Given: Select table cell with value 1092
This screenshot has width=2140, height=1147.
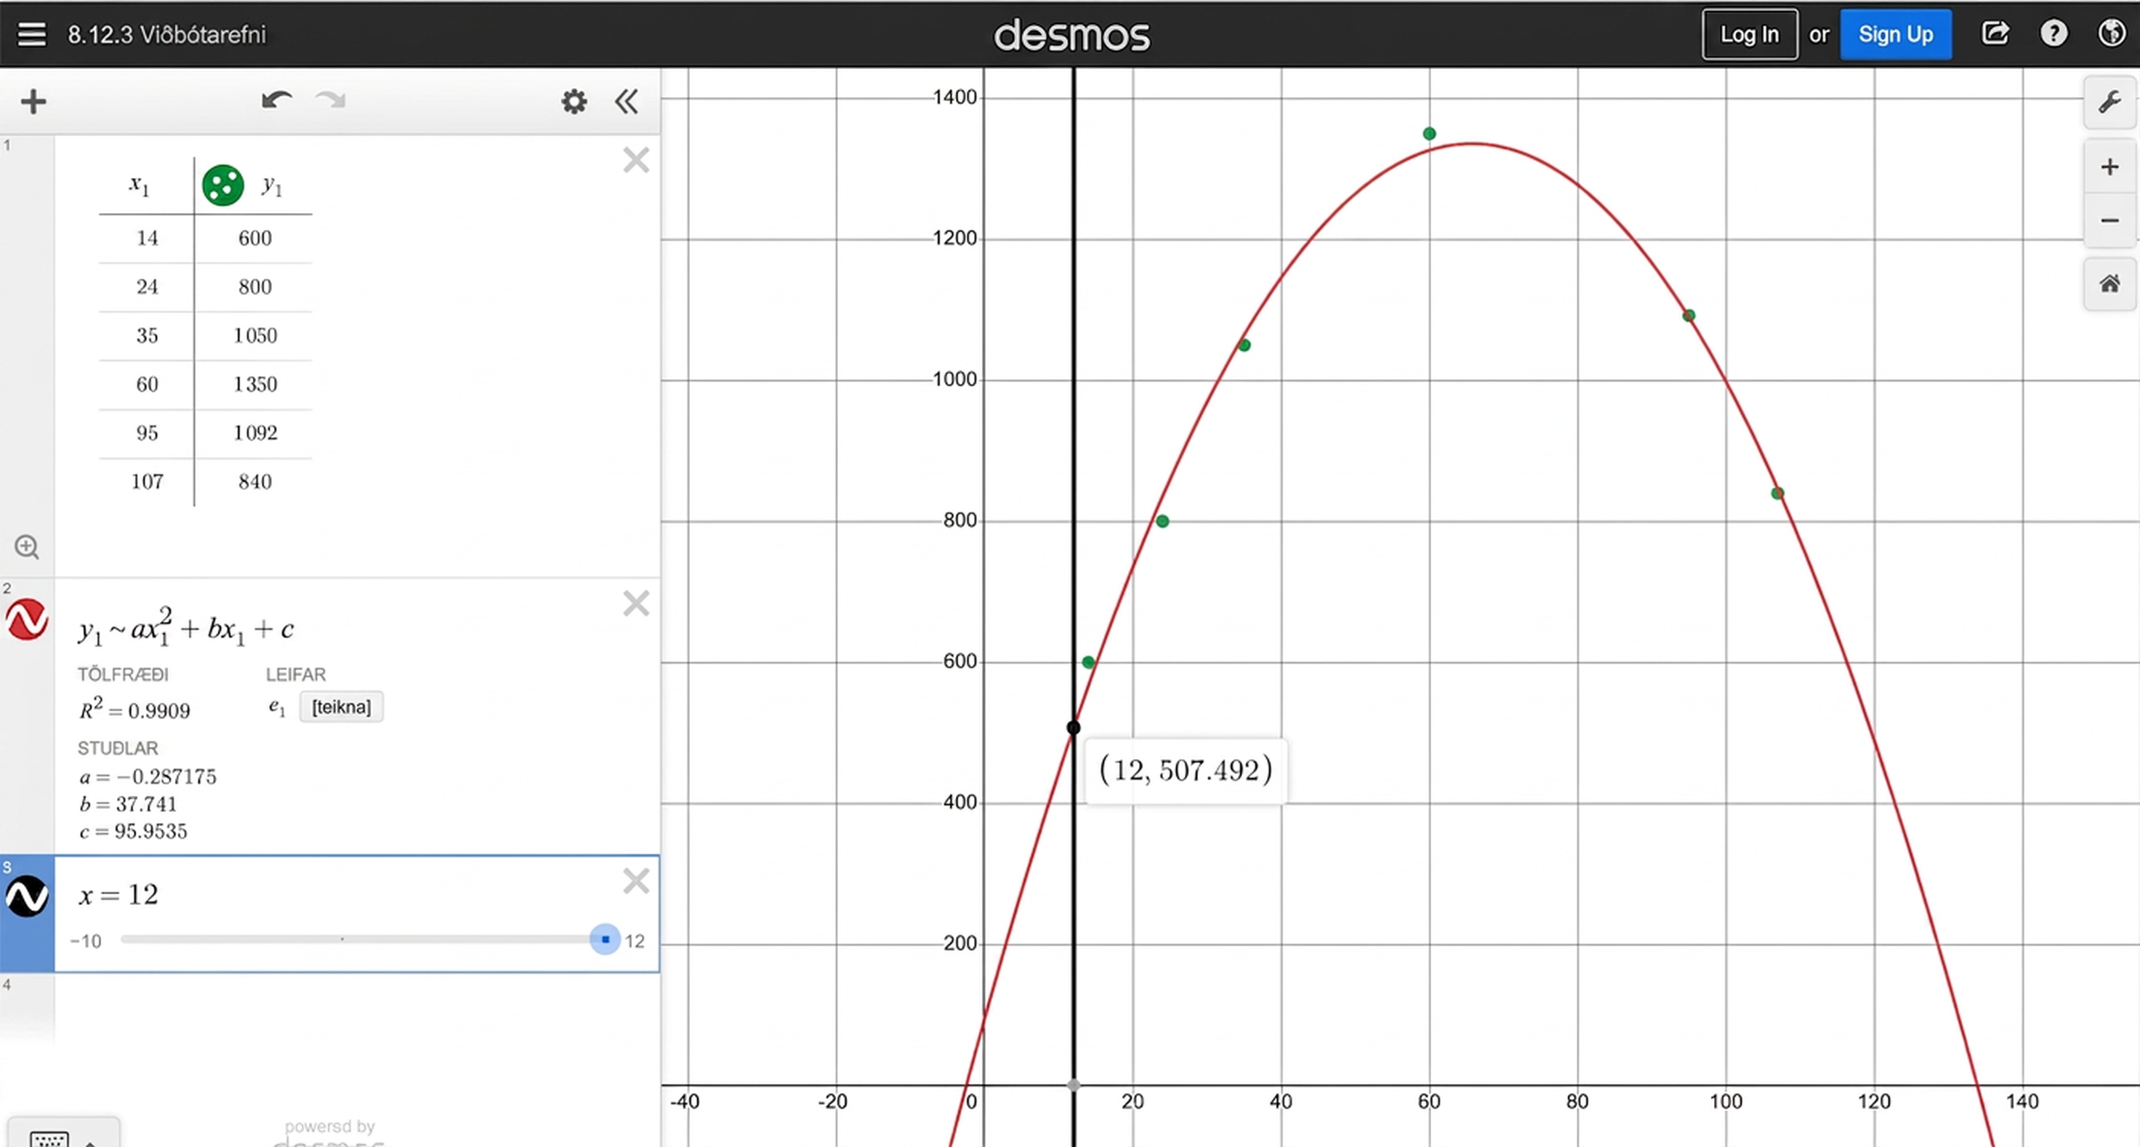Looking at the screenshot, I should [254, 433].
